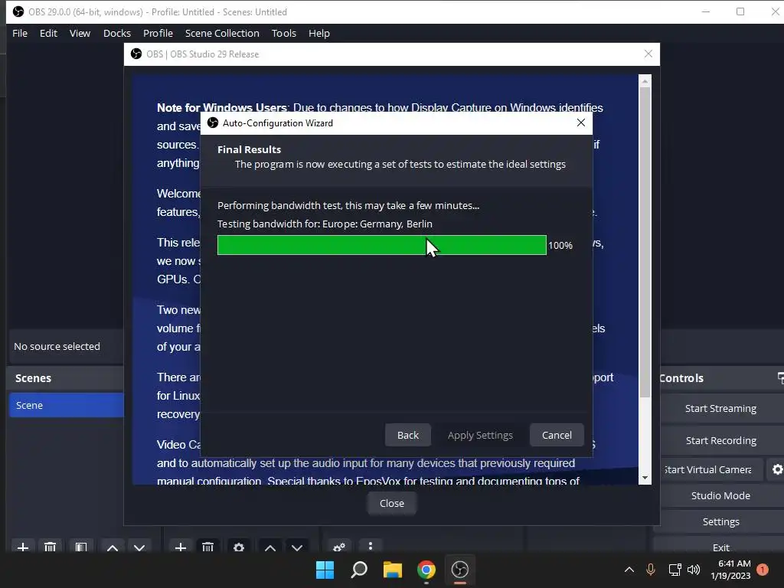Open the Scene Collection menu

coord(222,33)
